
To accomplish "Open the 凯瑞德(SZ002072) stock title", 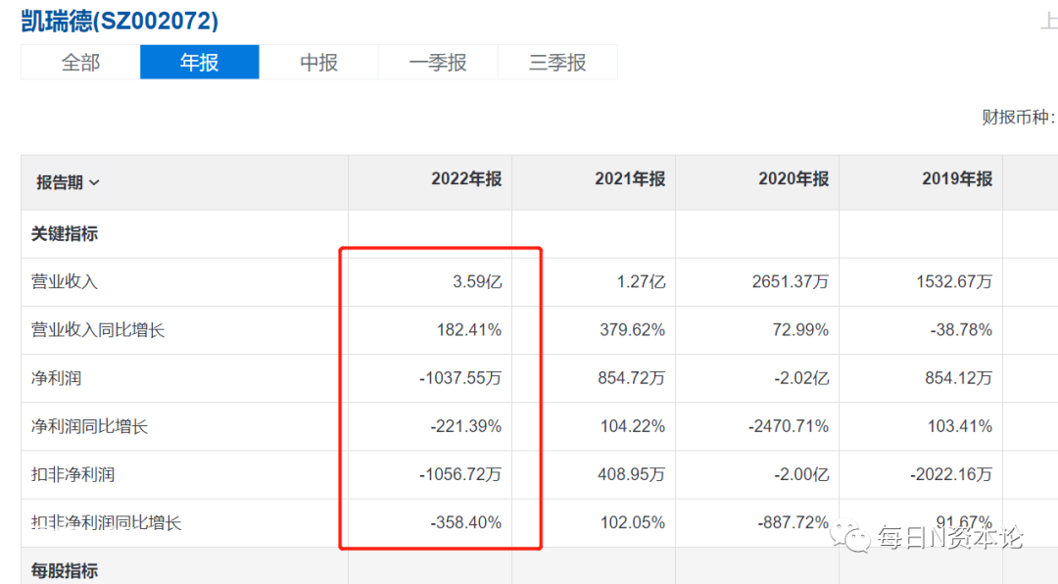I will [120, 21].
